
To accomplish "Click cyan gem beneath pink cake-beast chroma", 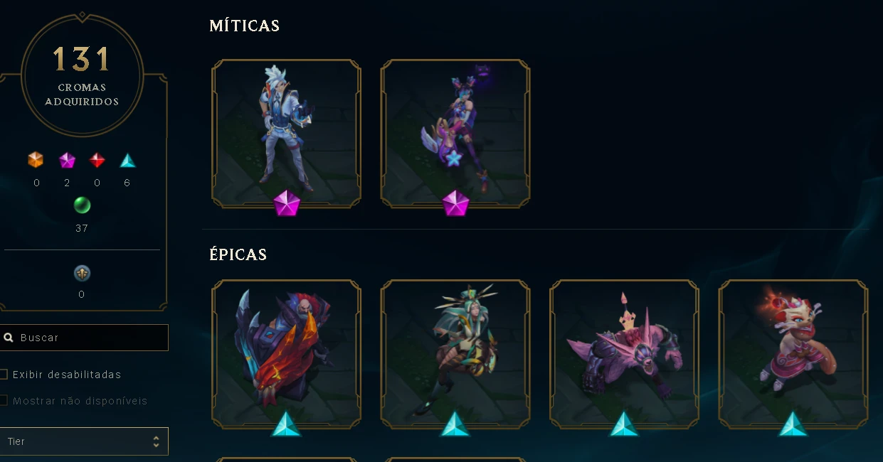I will tap(625, 424).
